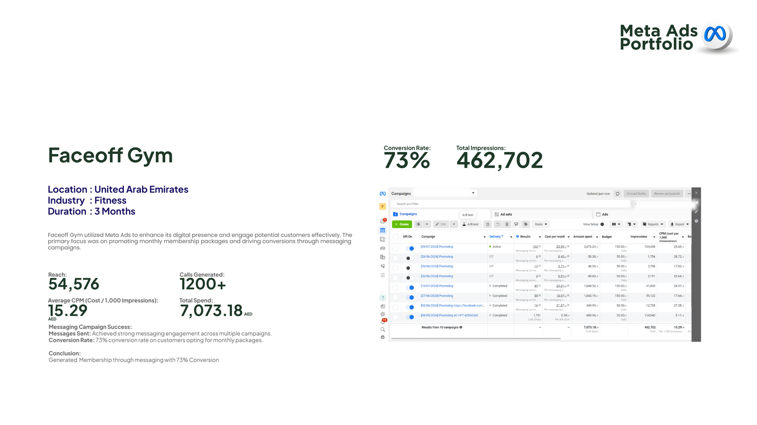
Task: Click the Search and filter field
Action: (511, 204)
